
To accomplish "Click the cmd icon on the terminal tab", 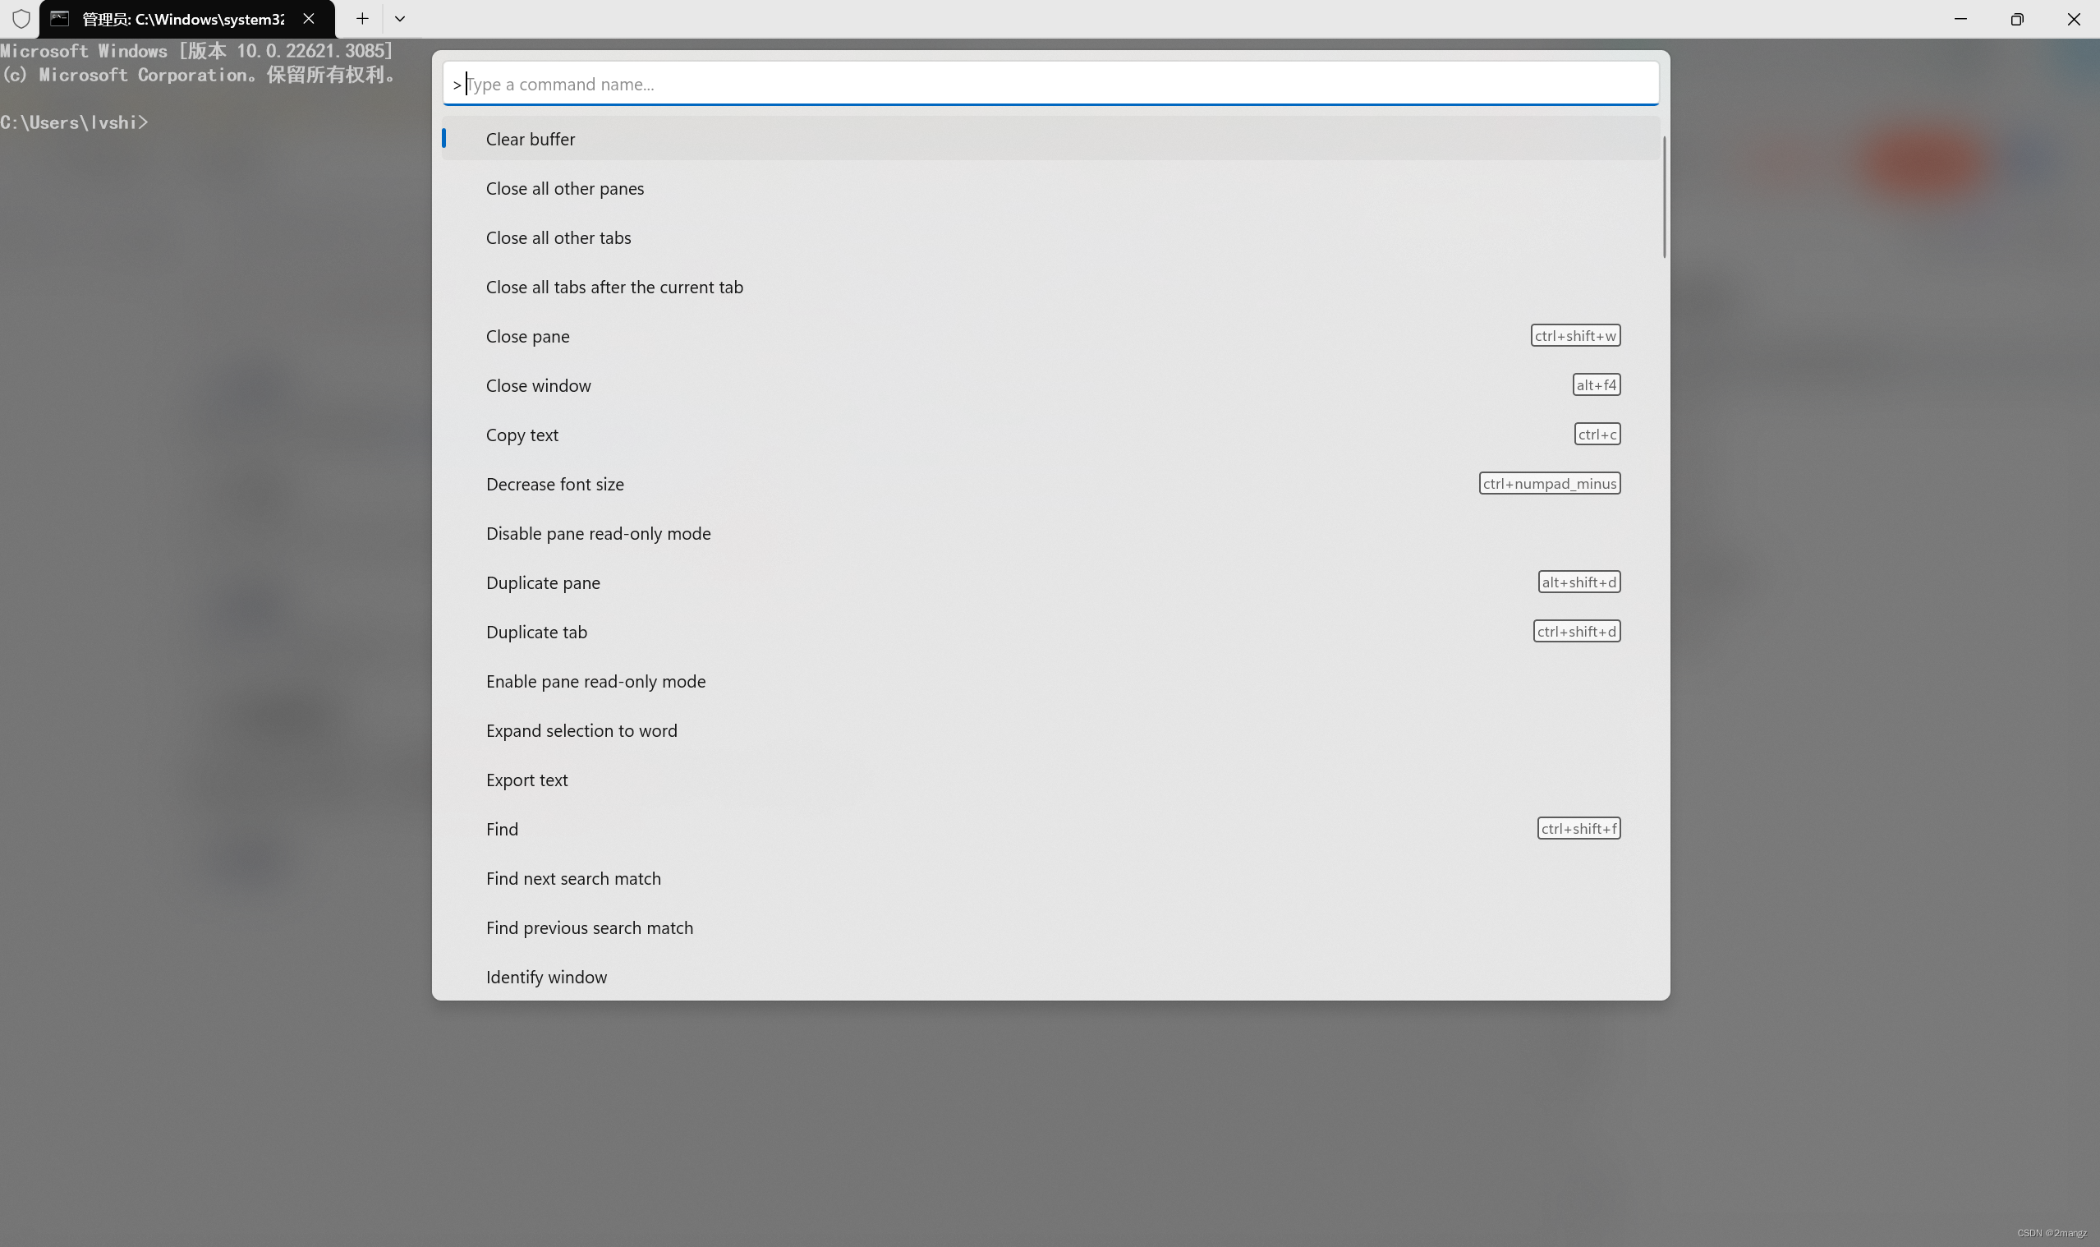I will (x=59, y=19).
